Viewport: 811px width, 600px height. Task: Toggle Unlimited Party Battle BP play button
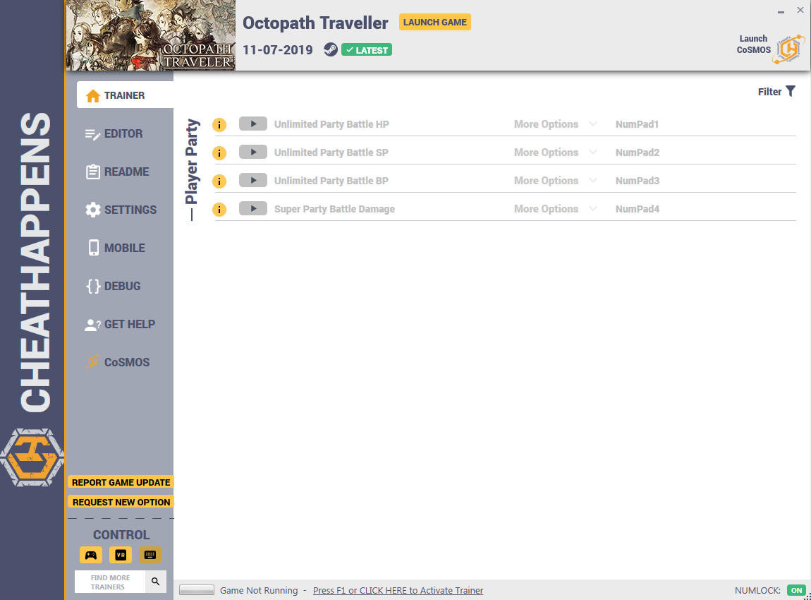point(253,180)
